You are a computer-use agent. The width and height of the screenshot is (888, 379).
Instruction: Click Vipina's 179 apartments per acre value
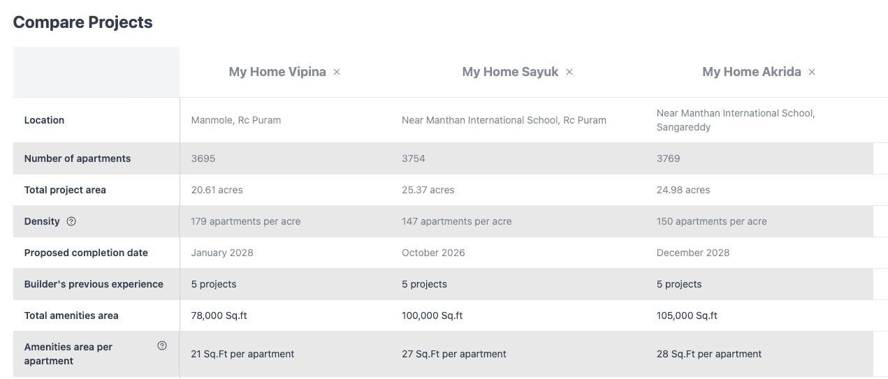245,221
